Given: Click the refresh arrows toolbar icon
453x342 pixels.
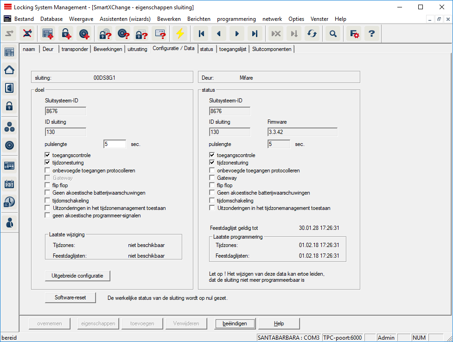Looking at the screenshot, I should (x=312, y=34).
